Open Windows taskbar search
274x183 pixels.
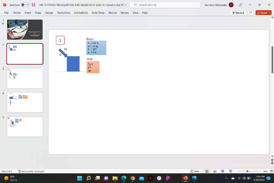pos(89,178)
